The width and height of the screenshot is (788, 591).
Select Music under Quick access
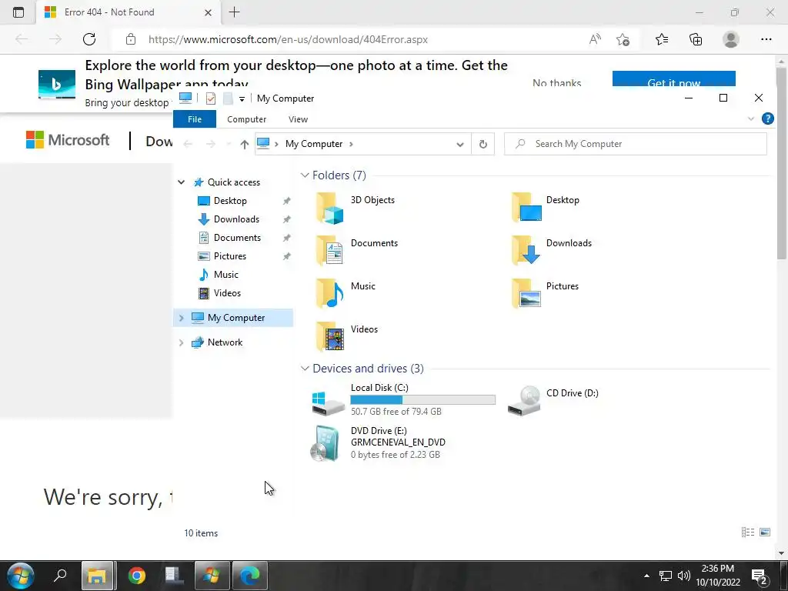[225, 275]
